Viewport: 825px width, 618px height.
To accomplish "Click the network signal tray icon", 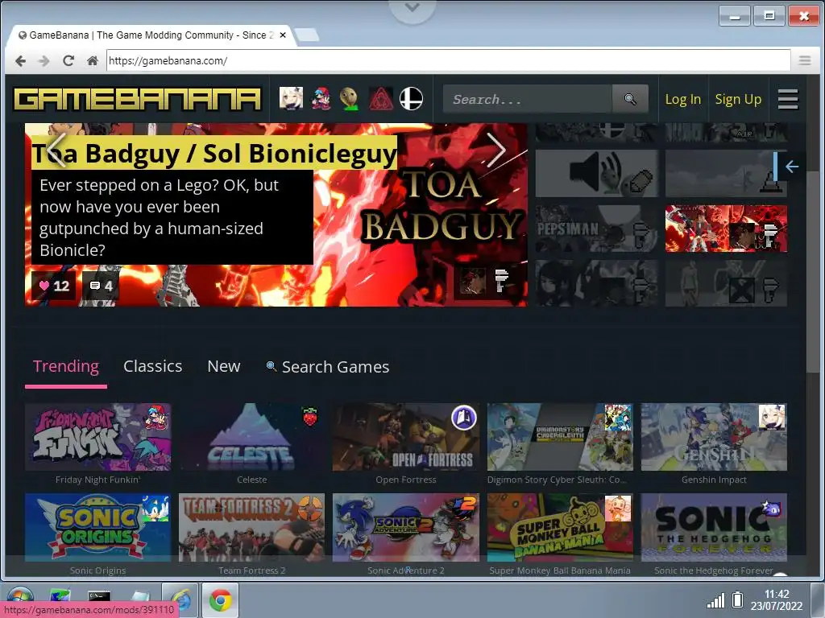I will (x=715, y=600).
